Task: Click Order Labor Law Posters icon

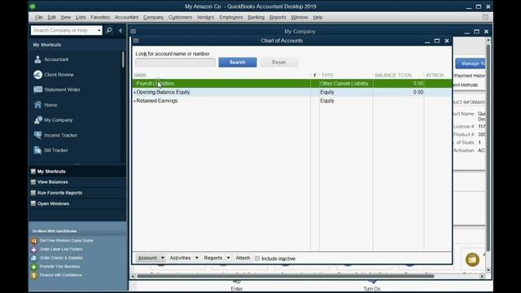Action: (34, 250)
